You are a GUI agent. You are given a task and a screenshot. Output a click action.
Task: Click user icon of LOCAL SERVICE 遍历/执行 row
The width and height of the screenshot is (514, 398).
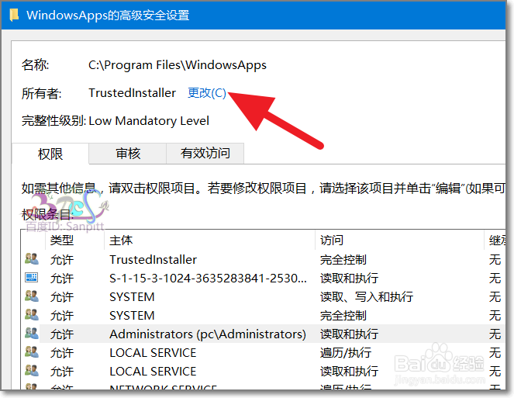[x=32, y=352]
